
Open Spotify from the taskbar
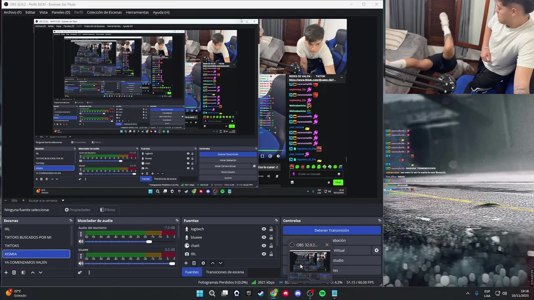322,293
